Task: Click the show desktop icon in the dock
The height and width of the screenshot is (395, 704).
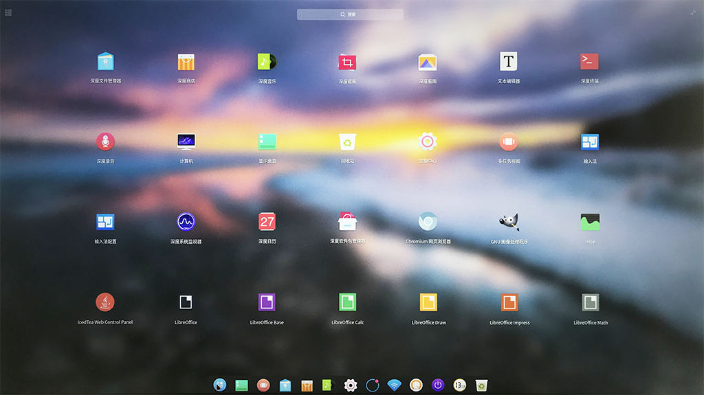Action: tap(241, 385)
